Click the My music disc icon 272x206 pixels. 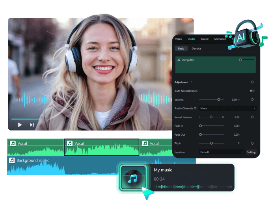133,178
